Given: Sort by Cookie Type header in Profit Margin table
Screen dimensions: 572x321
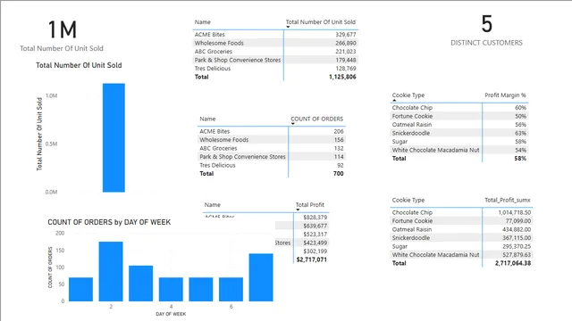Looking at the screenshot, I should 408,95.
